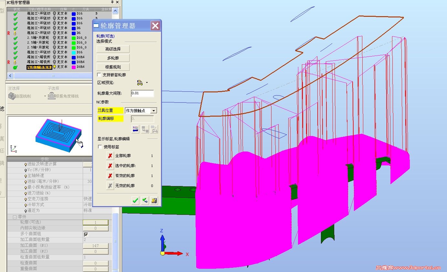
Task: Click the checkmark-with-blue-arrows apply icon in 轮廓管理器
Action: click(x=145, y=201)
